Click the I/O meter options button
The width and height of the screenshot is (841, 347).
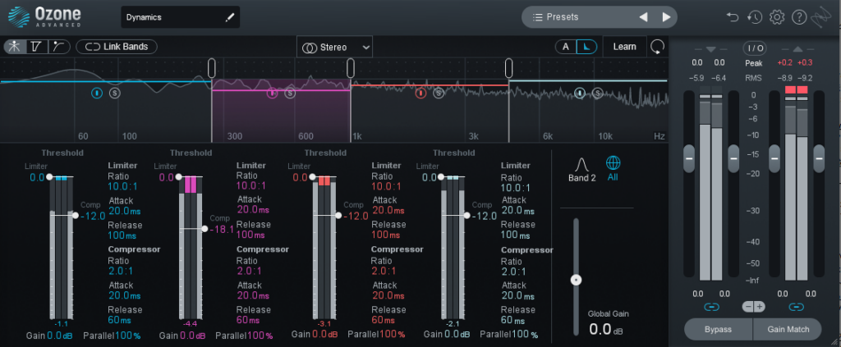pos(754,48)
